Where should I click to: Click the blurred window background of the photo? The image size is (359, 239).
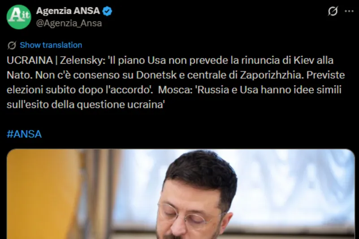295,188
